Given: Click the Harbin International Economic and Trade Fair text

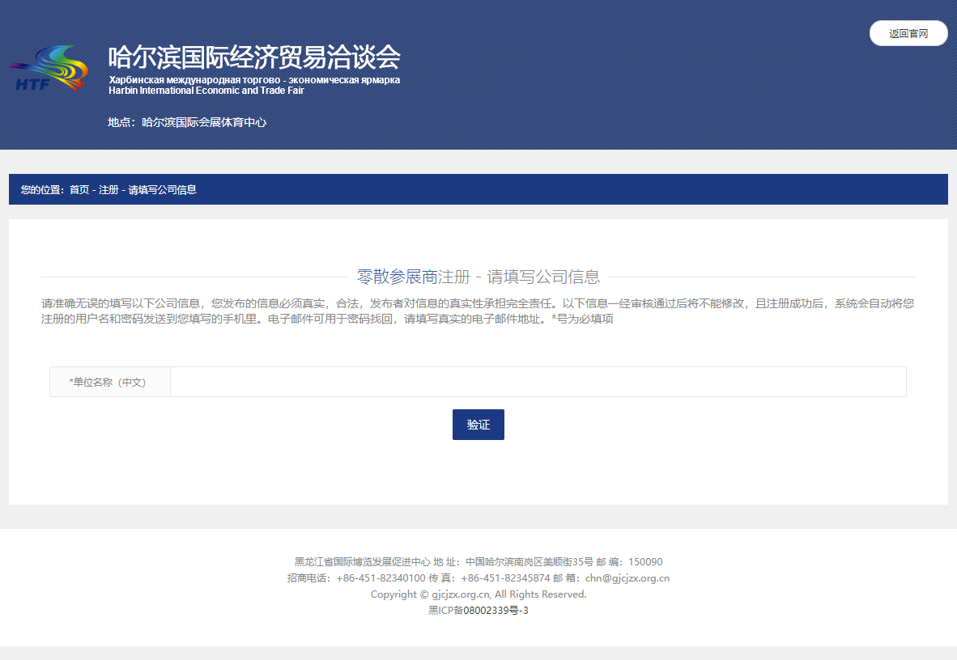Looking at the screenshot, I should click(x=206, y=91).
